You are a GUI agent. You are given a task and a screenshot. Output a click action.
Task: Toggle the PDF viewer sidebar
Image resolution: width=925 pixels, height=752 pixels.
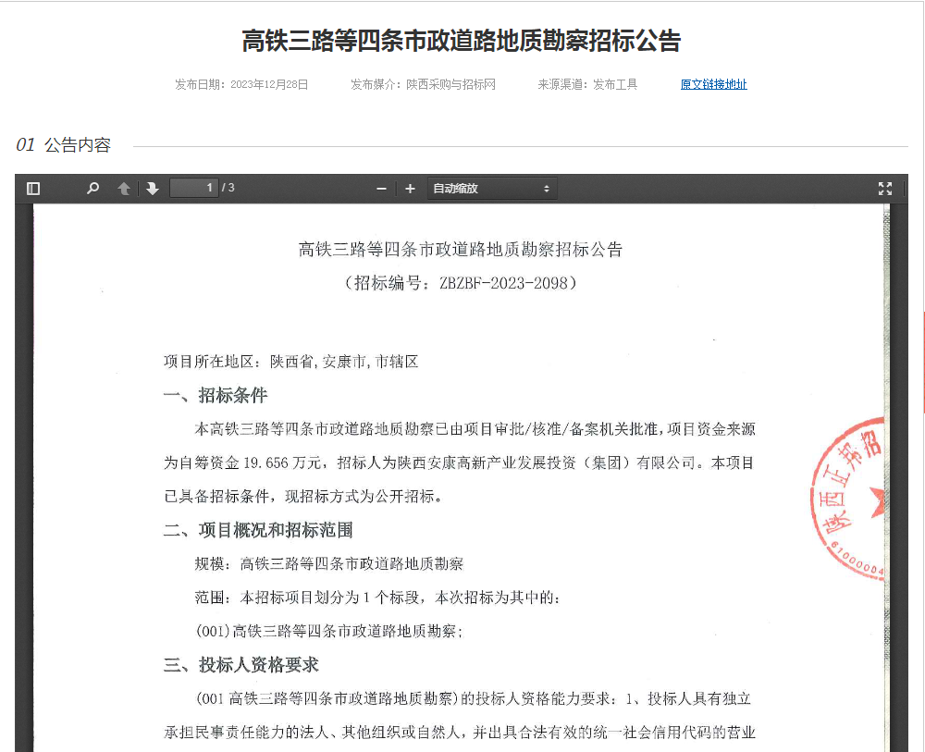point(33,188)
